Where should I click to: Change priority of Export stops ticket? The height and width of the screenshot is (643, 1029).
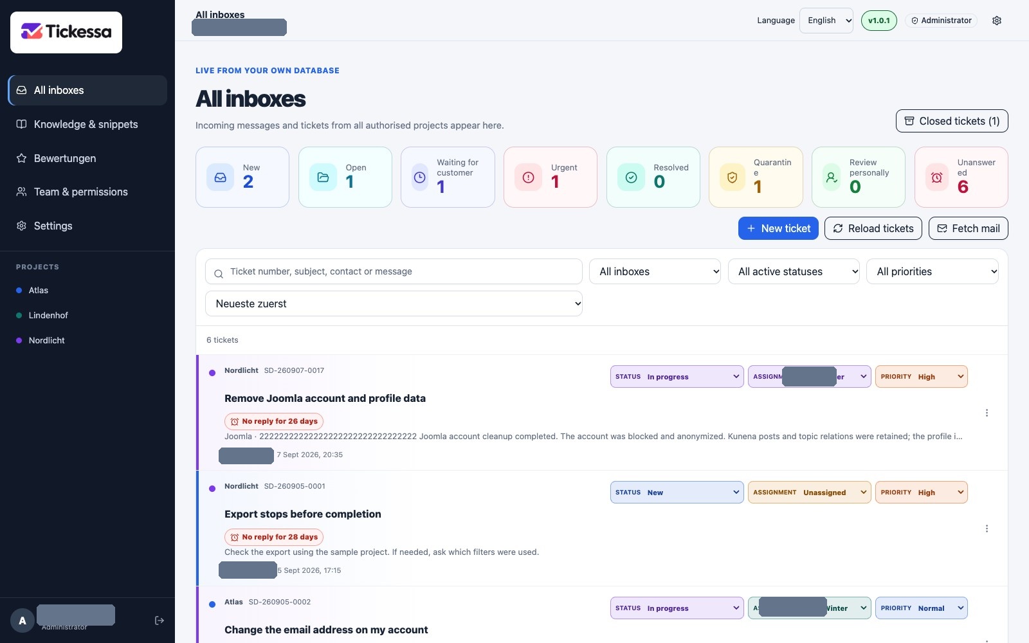pyautogui.click(x=922, y=493)
